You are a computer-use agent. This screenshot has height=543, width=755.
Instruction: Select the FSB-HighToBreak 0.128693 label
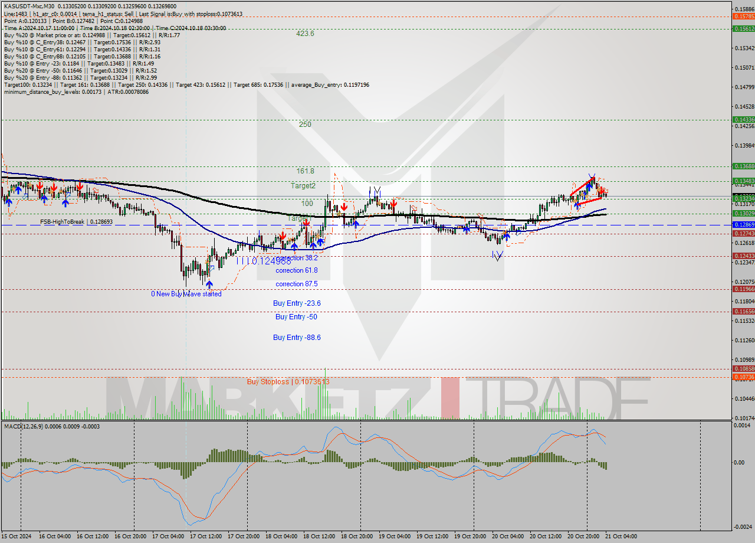pos(75,222)
